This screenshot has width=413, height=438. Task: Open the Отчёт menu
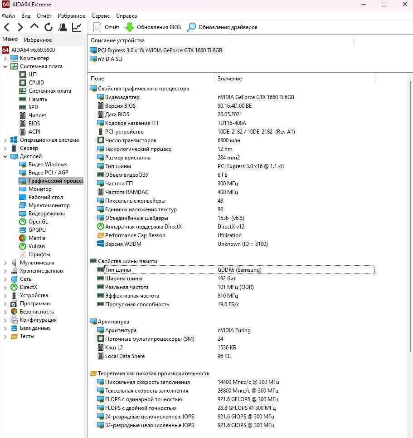coord(44,16)
